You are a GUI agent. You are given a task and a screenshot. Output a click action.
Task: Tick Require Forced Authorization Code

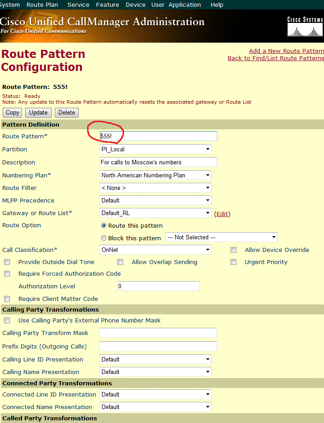click(7, 274)
